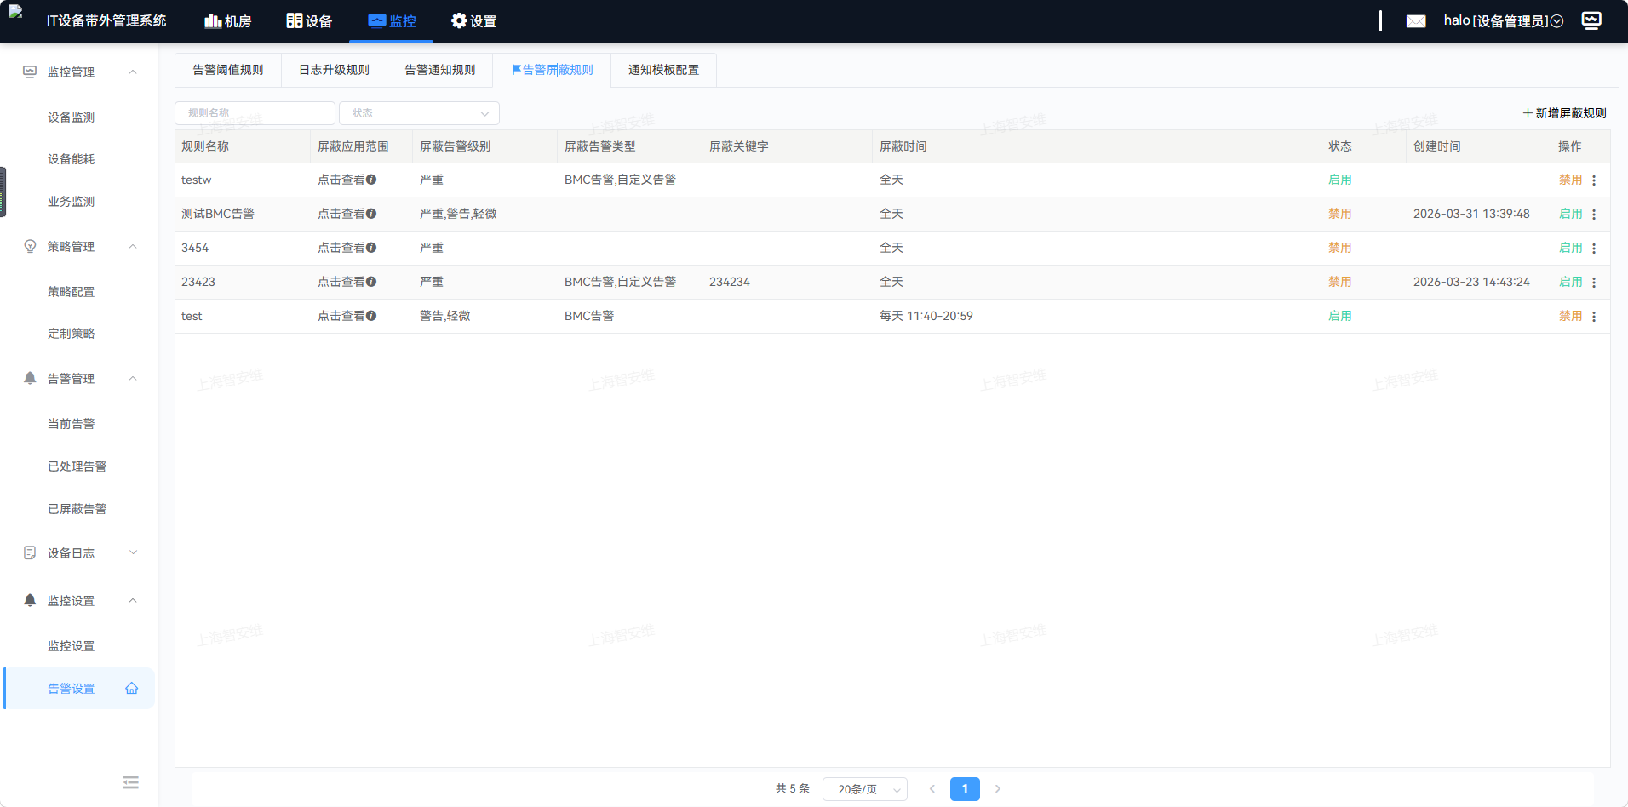The height and width of the screenshot is (807, 1628).
Task: Open more-actions dots for testw row
Action: click(1594, 180)
